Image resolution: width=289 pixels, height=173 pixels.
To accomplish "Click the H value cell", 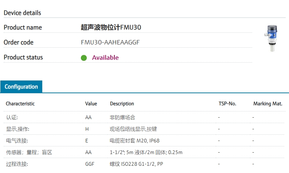I will 87,129.
